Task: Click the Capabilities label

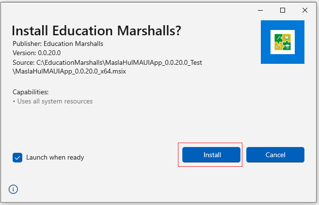Action: pos(31,92)
